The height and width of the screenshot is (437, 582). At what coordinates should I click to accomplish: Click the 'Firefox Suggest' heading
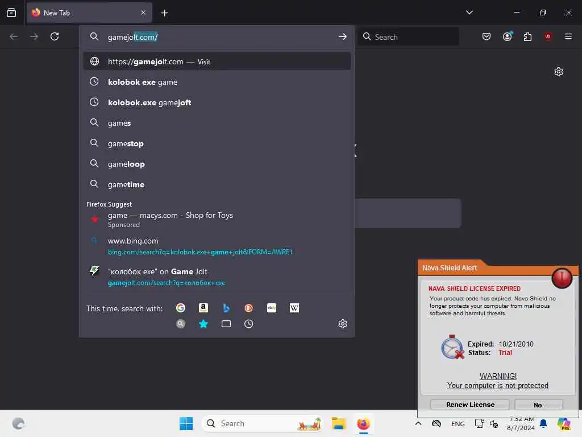(x=109, y=204)
